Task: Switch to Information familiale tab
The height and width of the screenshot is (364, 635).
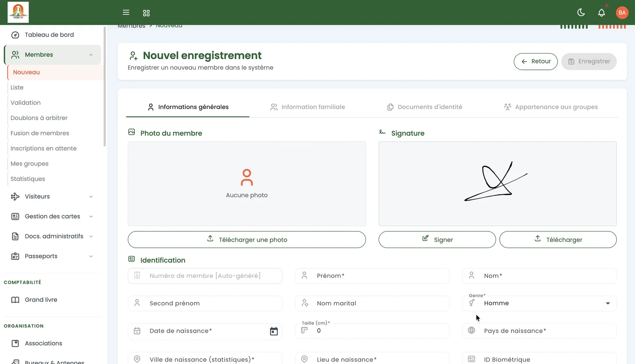Action: pyautogui.click(x=308, y=107)
